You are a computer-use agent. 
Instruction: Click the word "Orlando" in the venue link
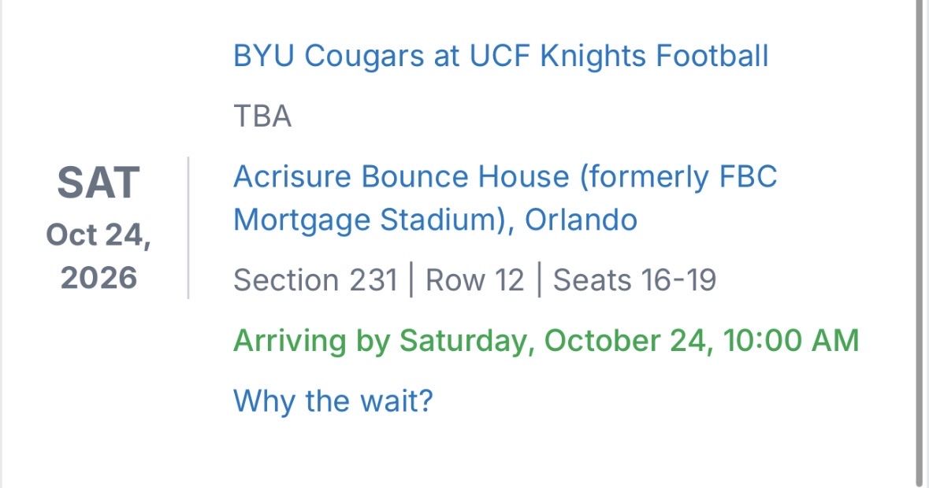(x=581, y=220)
